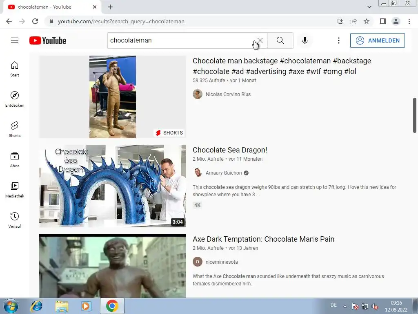Open the taskbar clock 09:16
This screenshot has width=418, height=314.
(396, 306)
